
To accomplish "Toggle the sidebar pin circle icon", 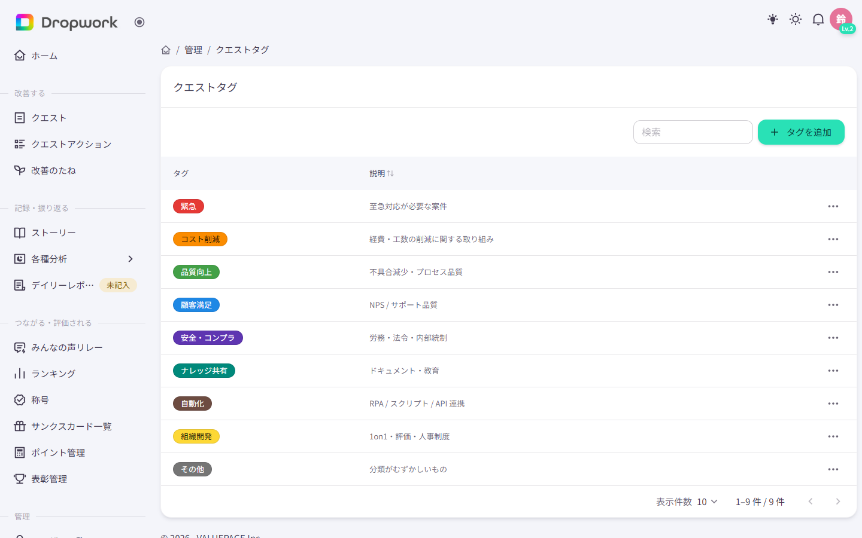I will 139,22.
